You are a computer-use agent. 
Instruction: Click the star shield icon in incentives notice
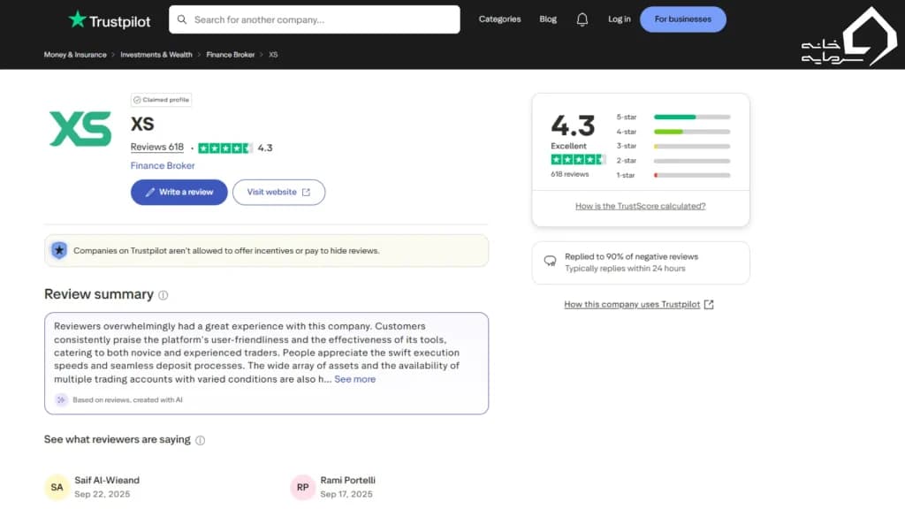click(x=59, y=250)
